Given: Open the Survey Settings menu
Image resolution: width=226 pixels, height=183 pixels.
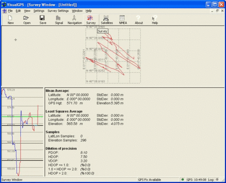Looking at the screenshot, I should click(58, 11).
